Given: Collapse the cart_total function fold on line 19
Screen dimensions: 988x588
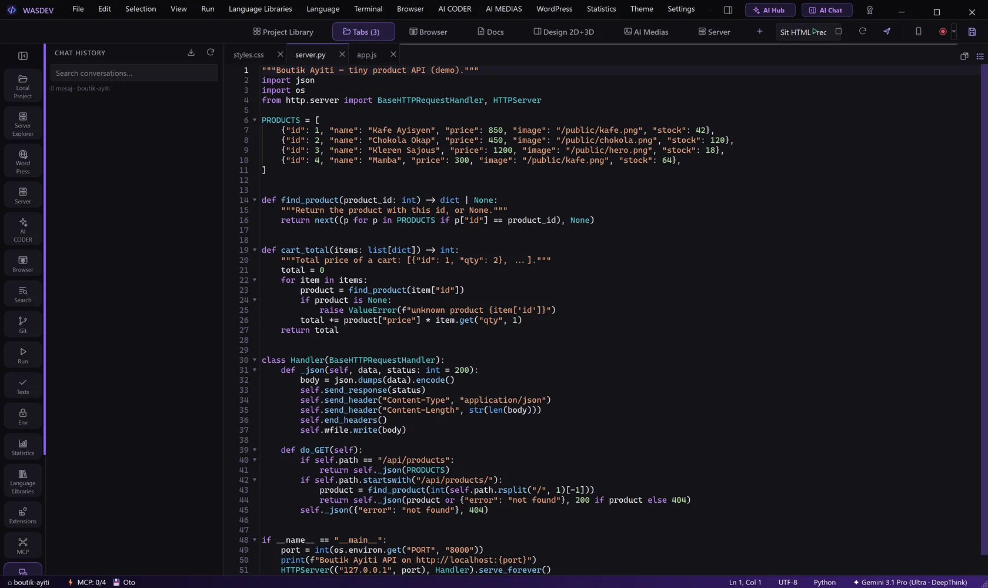Looking at the screenshot, I should (x=255, y=250).
